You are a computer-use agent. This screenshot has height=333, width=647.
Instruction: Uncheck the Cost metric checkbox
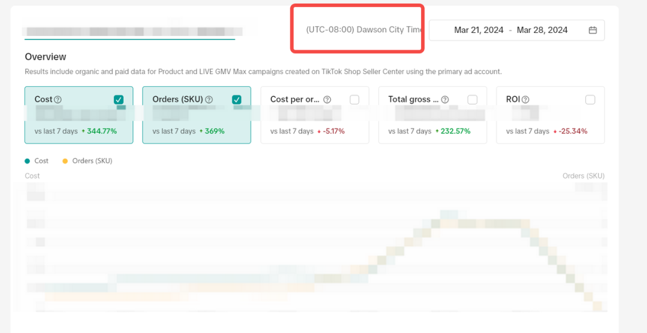[119, 100]
